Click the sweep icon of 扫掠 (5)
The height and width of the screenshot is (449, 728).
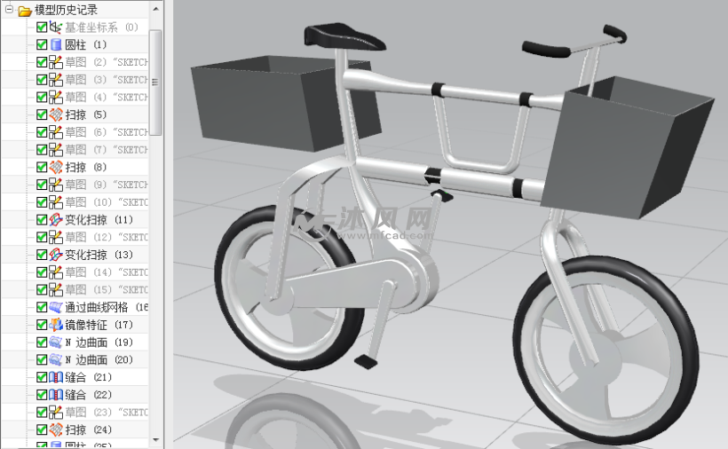55,114
